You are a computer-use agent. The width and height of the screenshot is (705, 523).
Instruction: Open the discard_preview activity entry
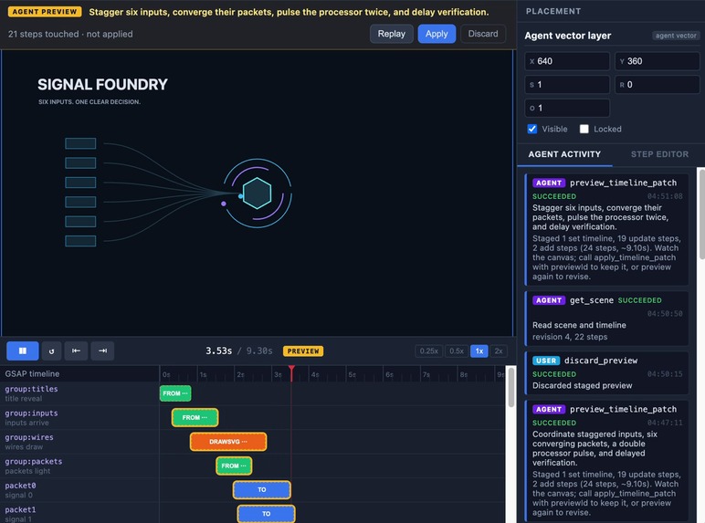(606, 373)
